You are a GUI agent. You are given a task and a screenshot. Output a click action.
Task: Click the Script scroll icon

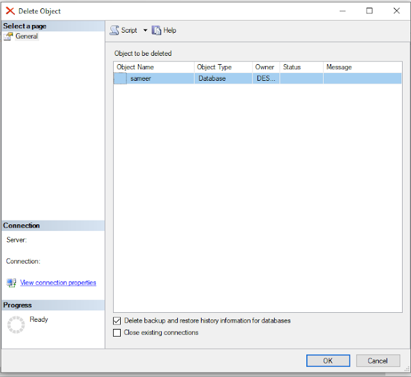tap(114, 30)
